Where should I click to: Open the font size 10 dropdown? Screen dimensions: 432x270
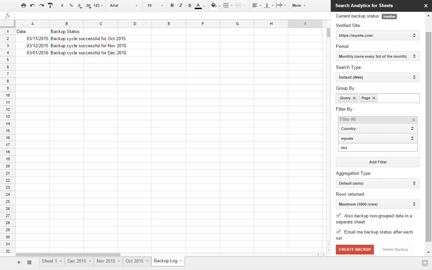point(155,5)
